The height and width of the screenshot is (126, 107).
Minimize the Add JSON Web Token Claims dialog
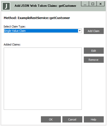(85, 4)
